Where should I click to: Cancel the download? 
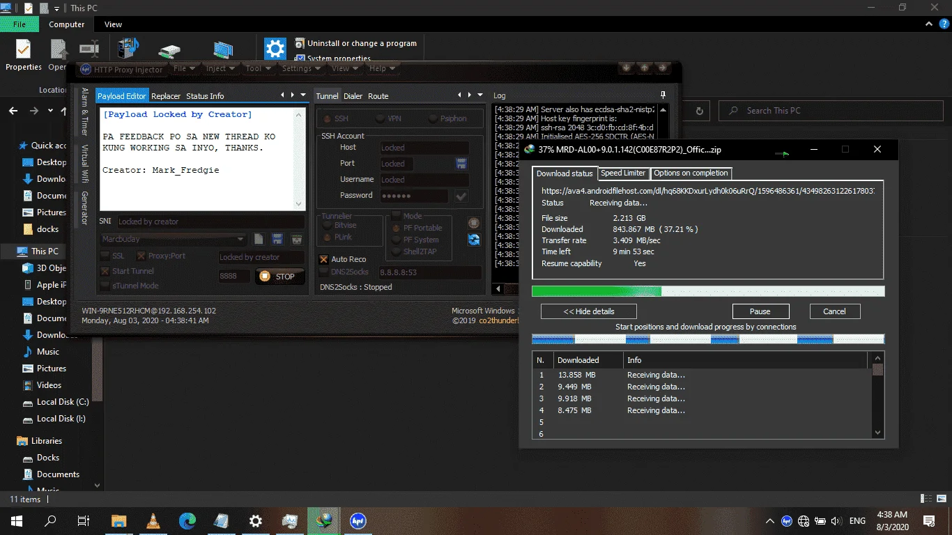pos(834,311)
